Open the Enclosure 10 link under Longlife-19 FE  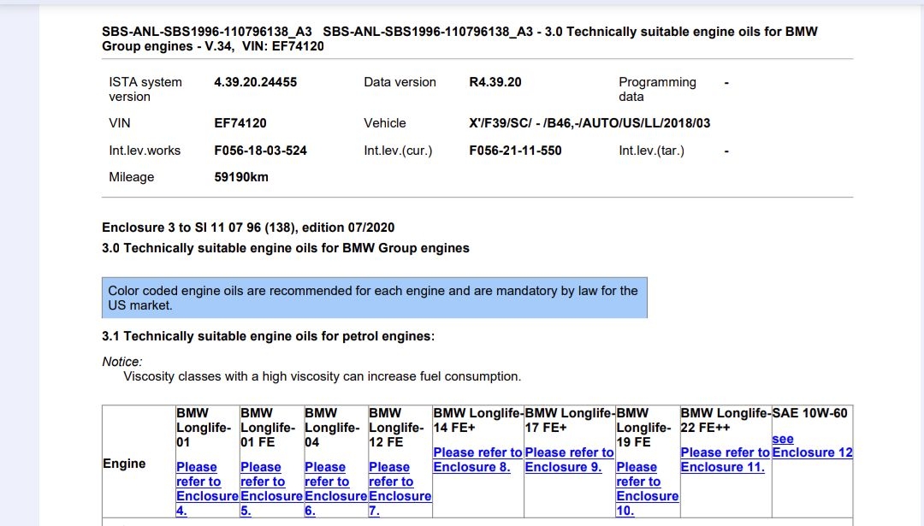pyautogui.click(x=647, y=489)
